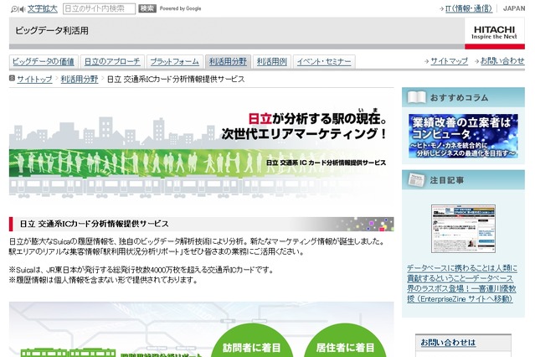Switch to the プラットフォーム tab

pyautogui.click(x=175, y=62)
